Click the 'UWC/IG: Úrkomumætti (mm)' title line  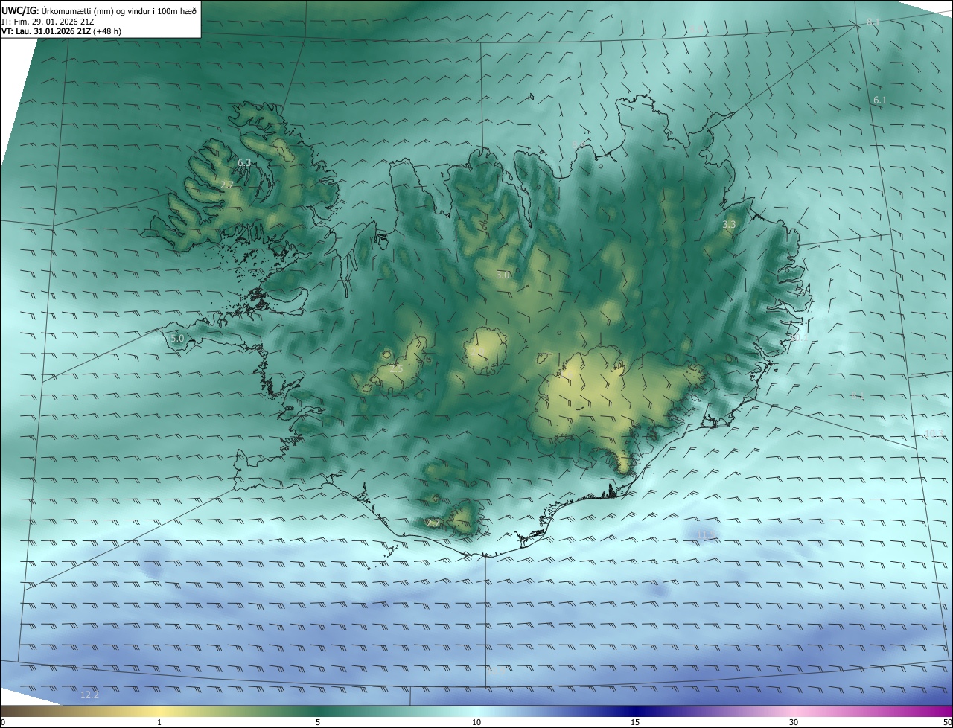pos(100,10)
